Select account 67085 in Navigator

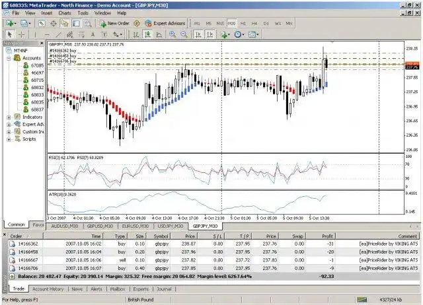34,65
